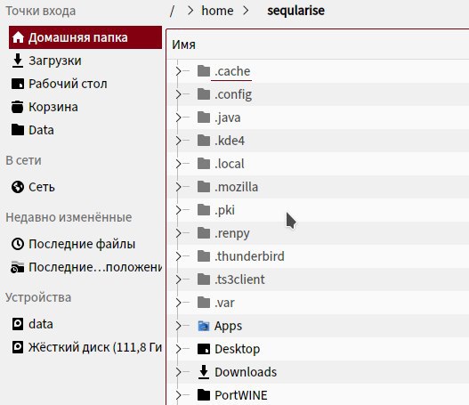Sort by the Имя column header
The width and height of the screenshot is (469, 405).
coord(183,45)
